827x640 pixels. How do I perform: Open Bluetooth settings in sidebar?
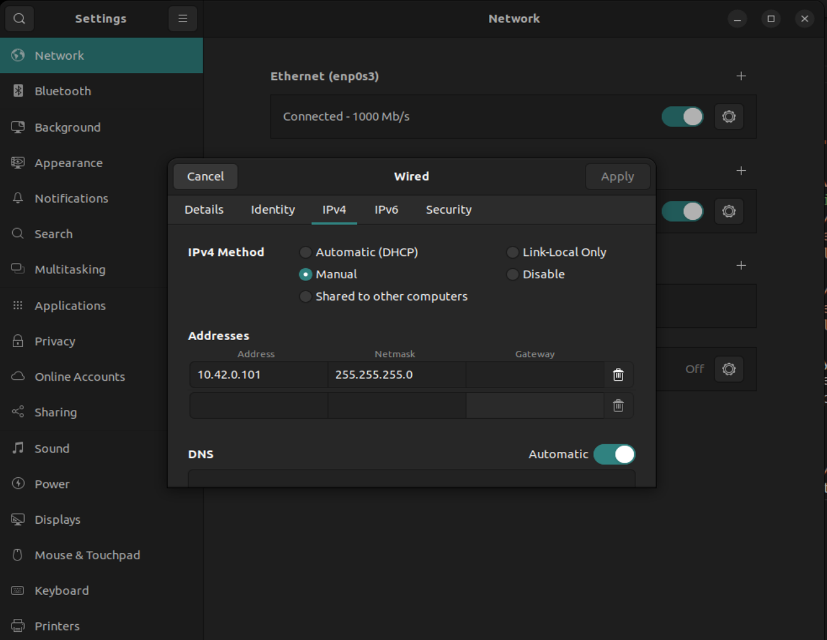pos(63,91)
